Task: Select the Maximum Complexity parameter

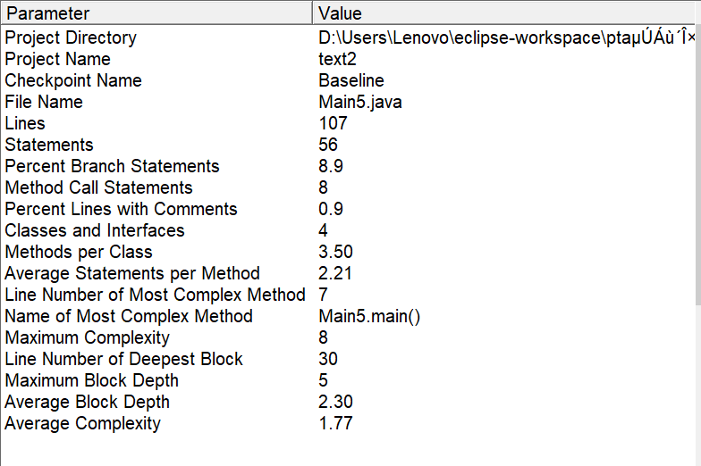Action: tap(88, 337)
